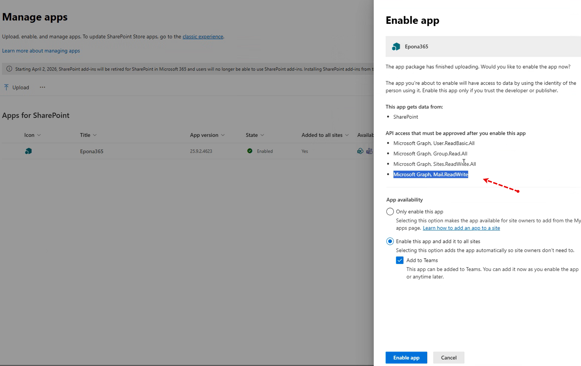Open Added to all sites column menu
Viewport: 581px width, 366px height.
(x=347, y=135)
